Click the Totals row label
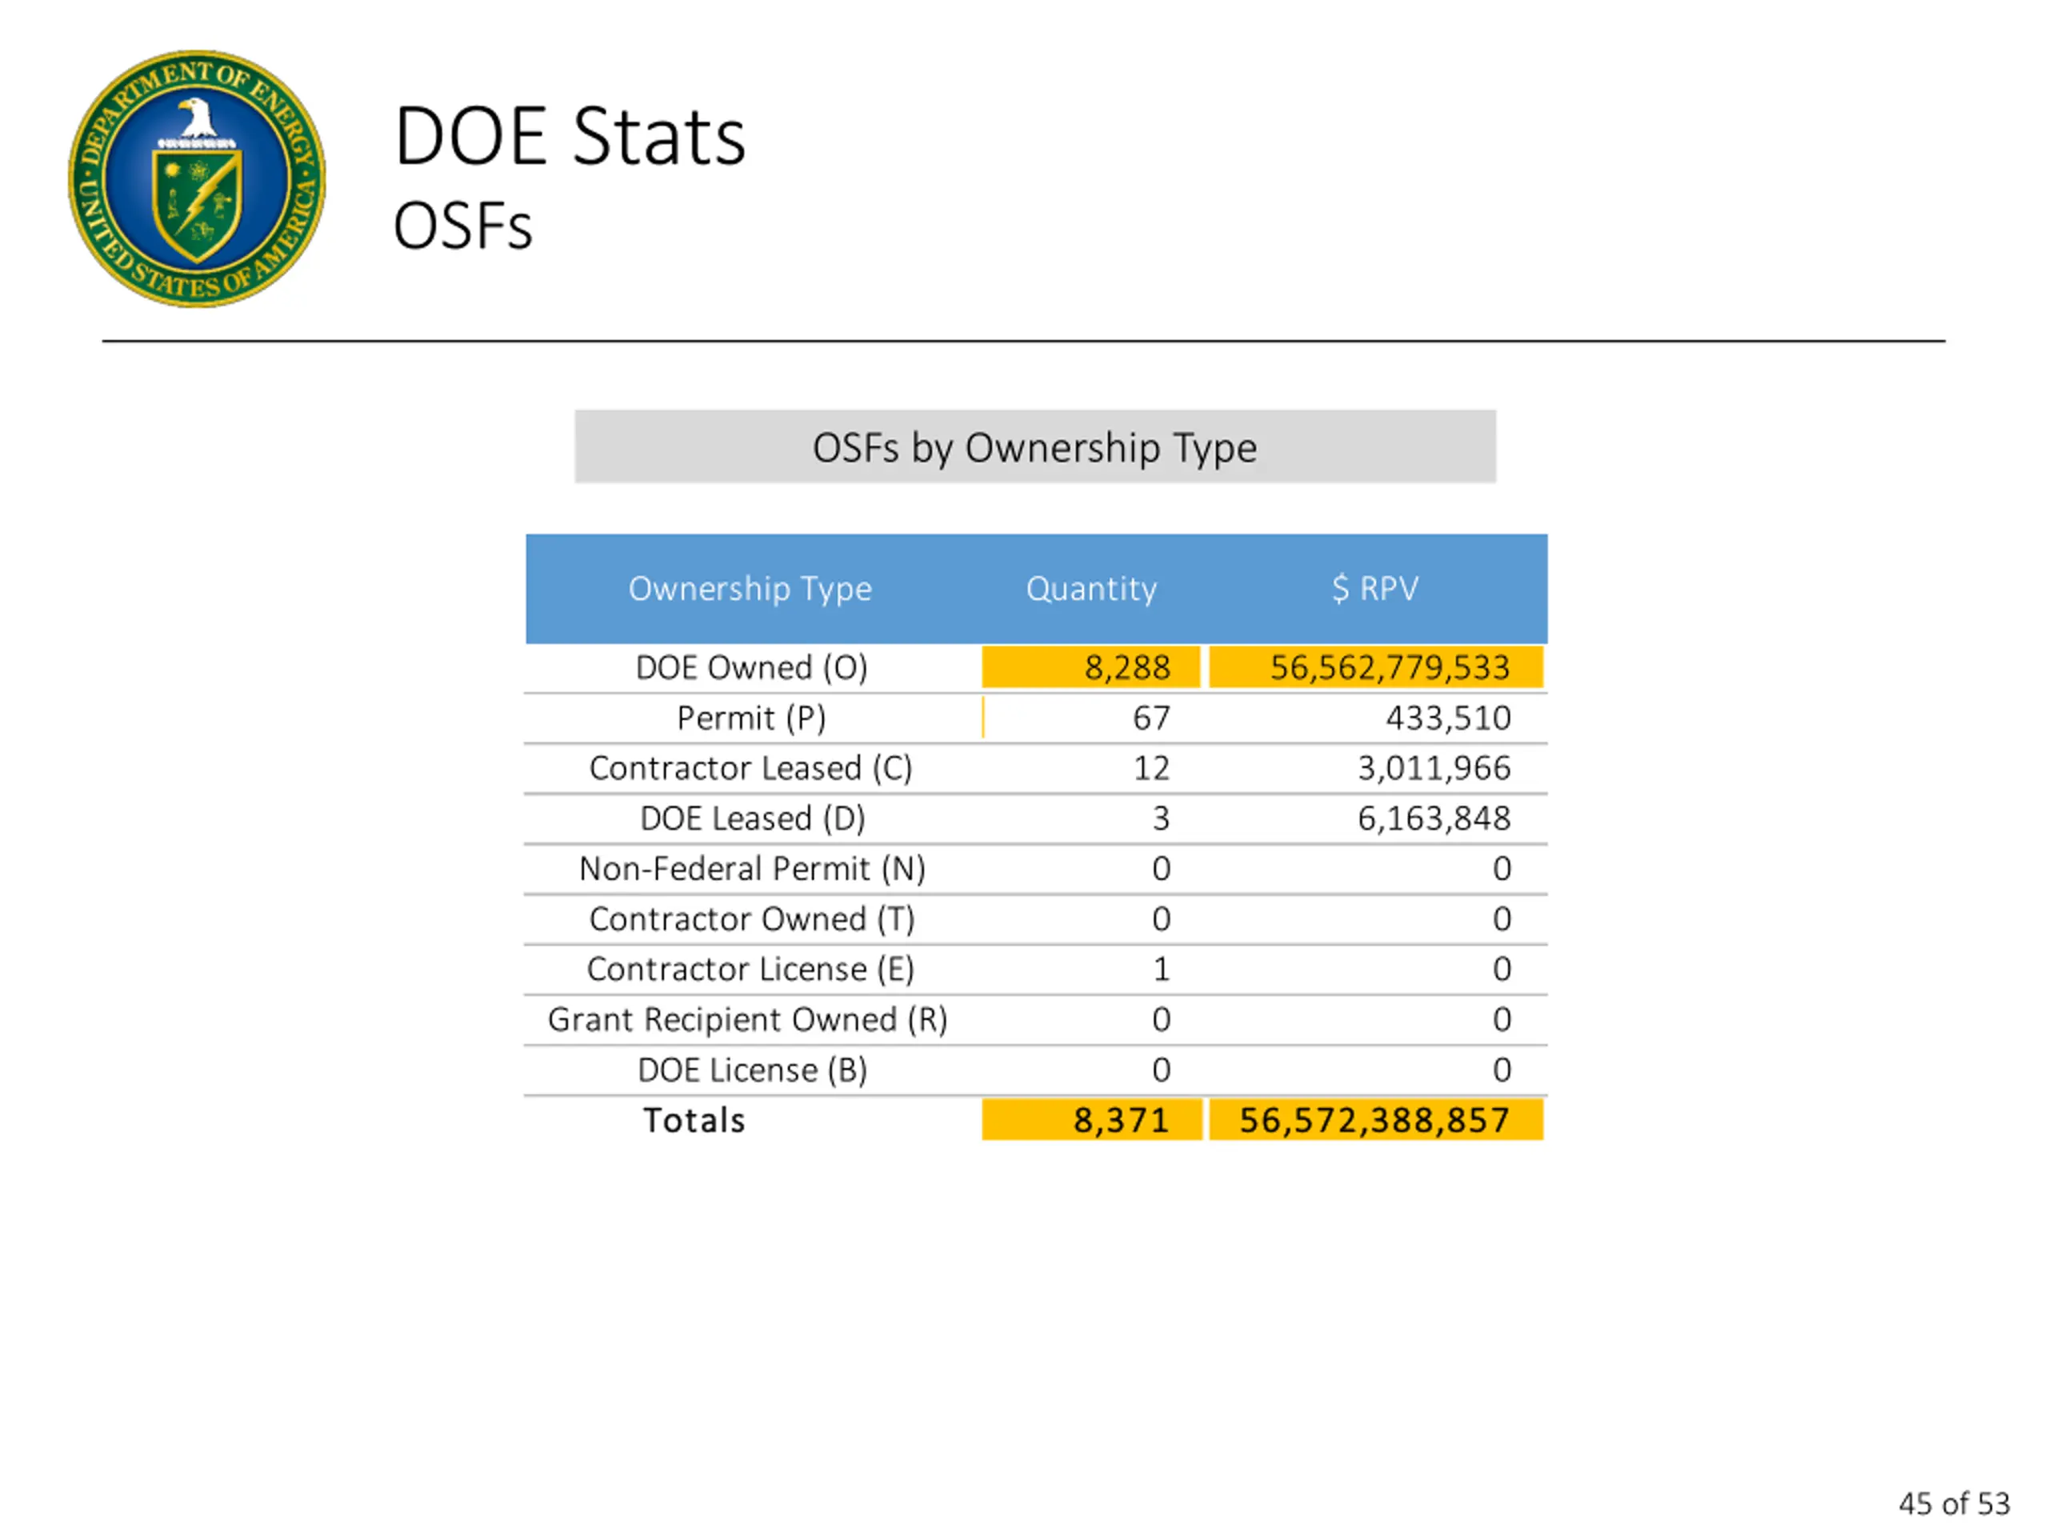This screenshot has height=1536, width=2048. (694, 1122)
